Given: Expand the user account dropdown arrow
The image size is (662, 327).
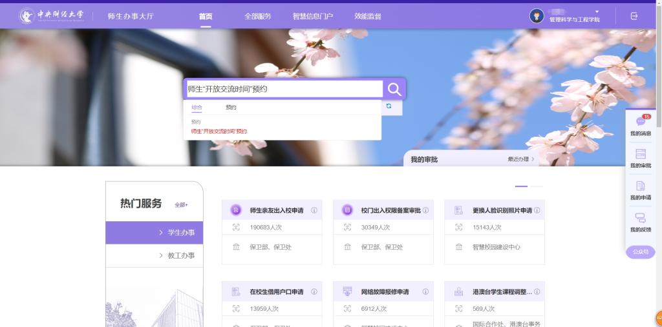Looking at the screenshot, I should tap(597, 12).
